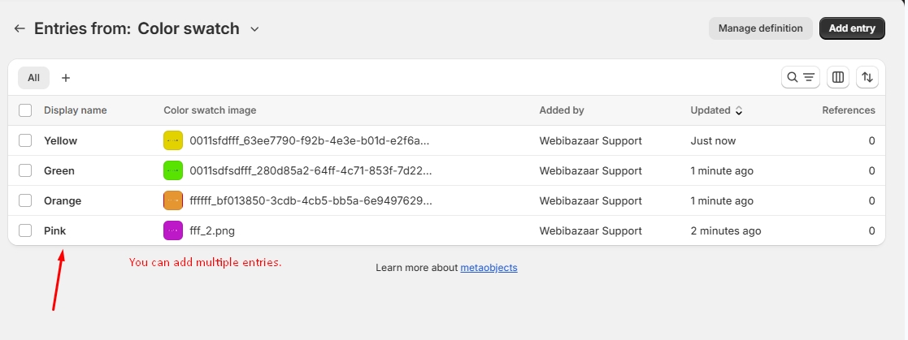The height and width of the screenshot is (340, 908).
Task: Open the Orange entry row
Action: pos(63,200)
